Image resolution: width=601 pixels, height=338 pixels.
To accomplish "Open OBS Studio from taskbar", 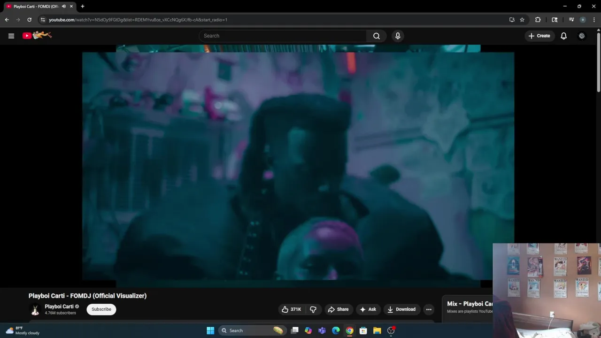I will point(391,330).
